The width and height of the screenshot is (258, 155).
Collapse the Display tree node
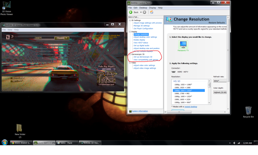click(130, 32)
